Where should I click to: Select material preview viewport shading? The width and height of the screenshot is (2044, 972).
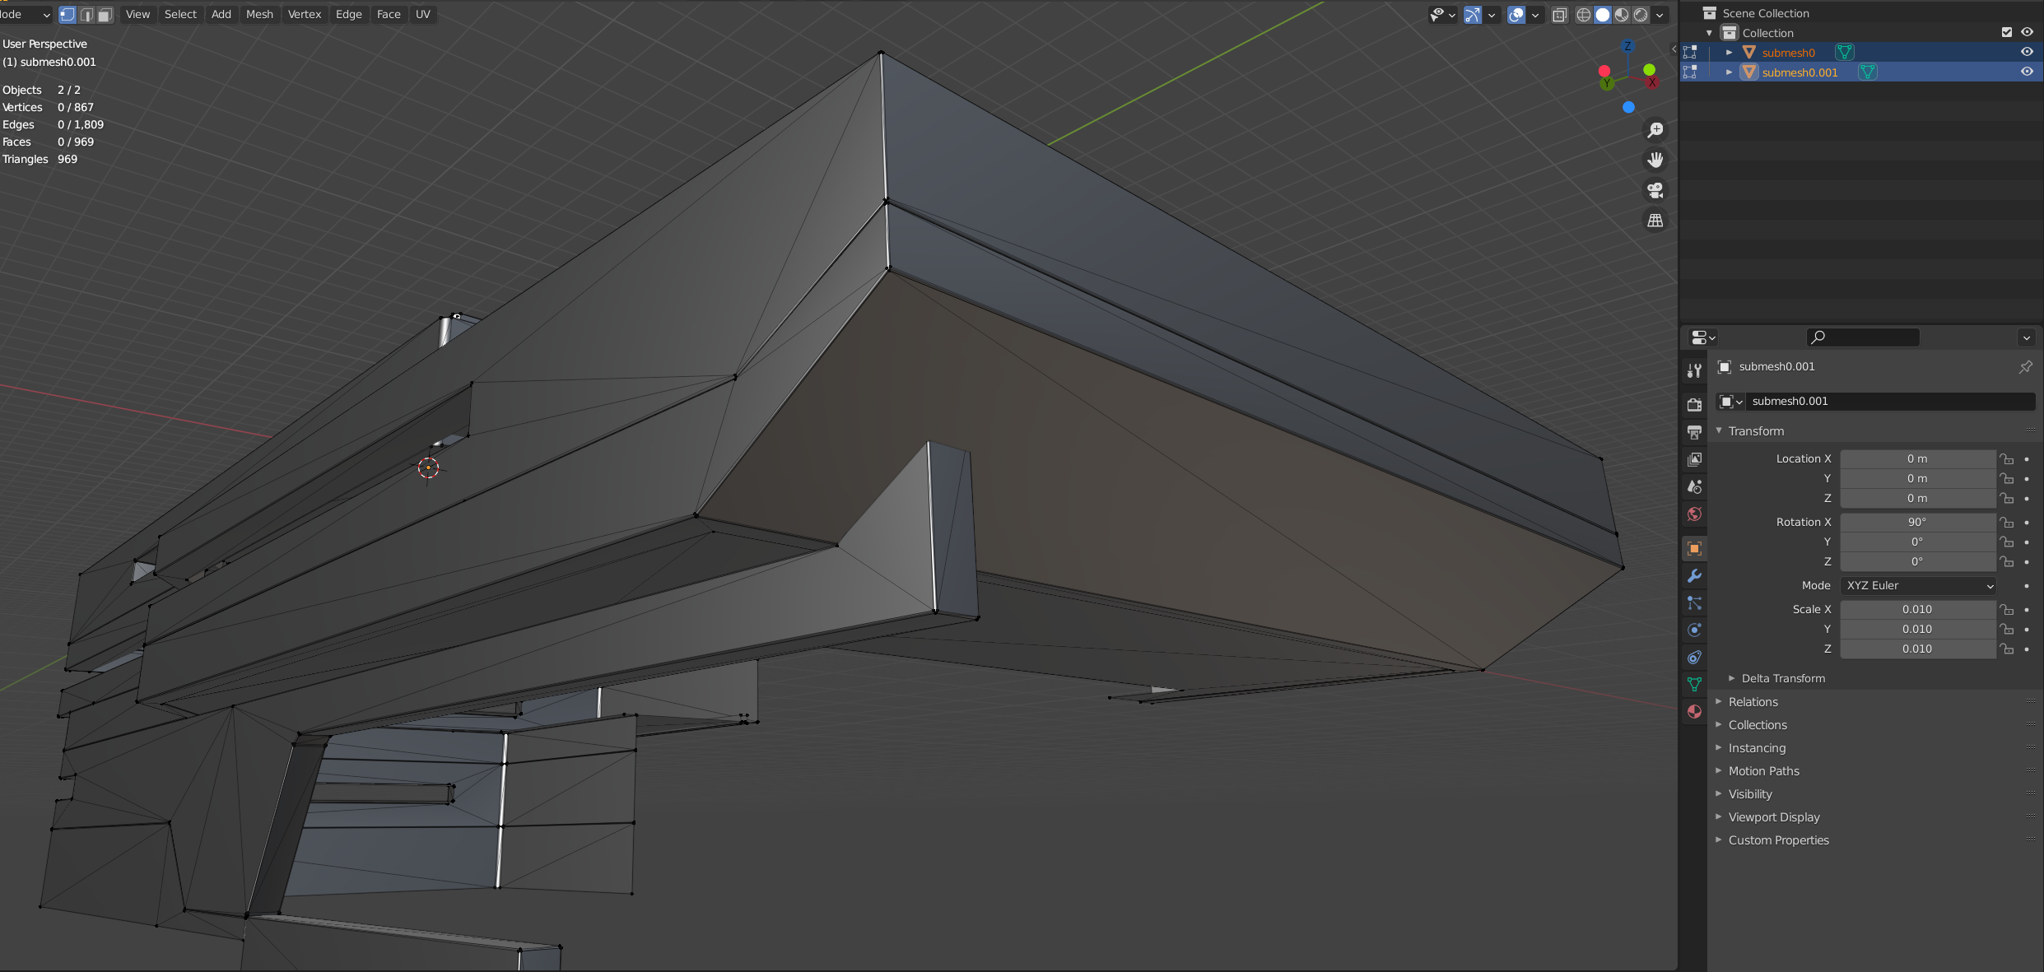1621,15
